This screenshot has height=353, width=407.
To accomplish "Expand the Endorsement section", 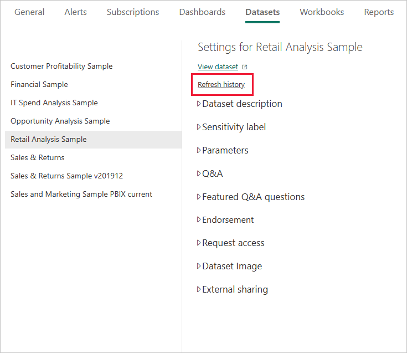I will (x=199, y=220).
